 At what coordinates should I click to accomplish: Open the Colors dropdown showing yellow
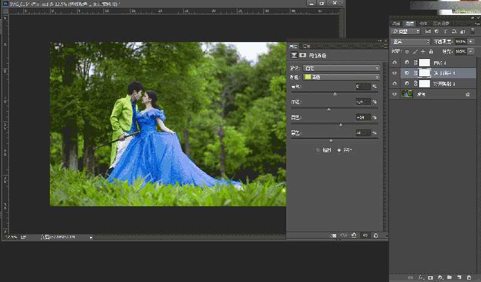click(x=341, y=77)
